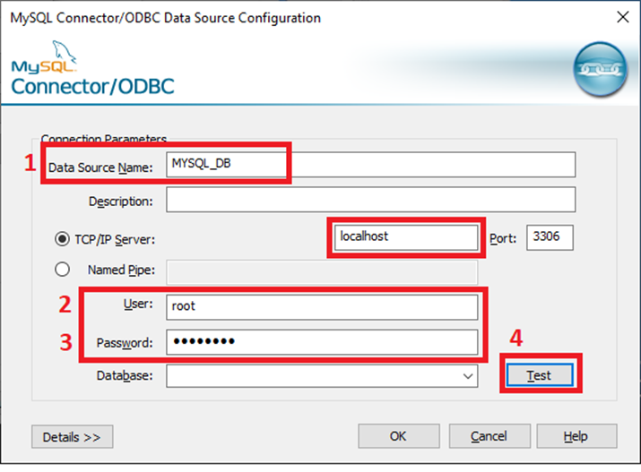Click the disabled Named Pipe text field
Viewport: 641px width, 472px height.
(x=322, y=272)
